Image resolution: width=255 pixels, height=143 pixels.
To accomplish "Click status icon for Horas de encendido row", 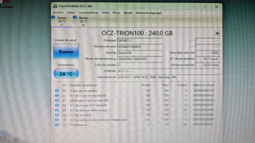I will coord(57,91).
